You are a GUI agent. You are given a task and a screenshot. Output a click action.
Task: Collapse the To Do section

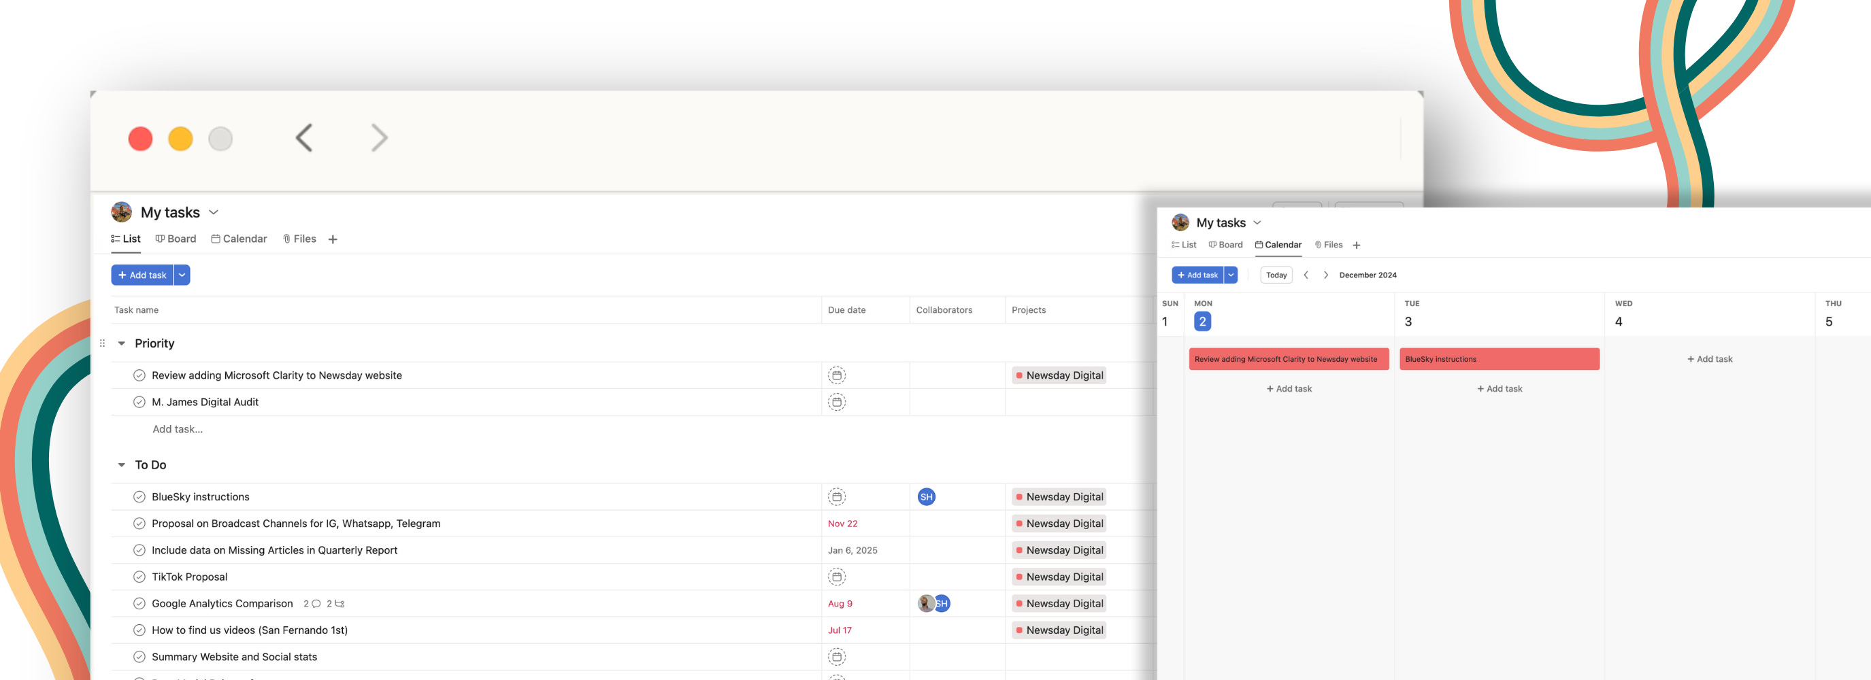tap(121, 465)
